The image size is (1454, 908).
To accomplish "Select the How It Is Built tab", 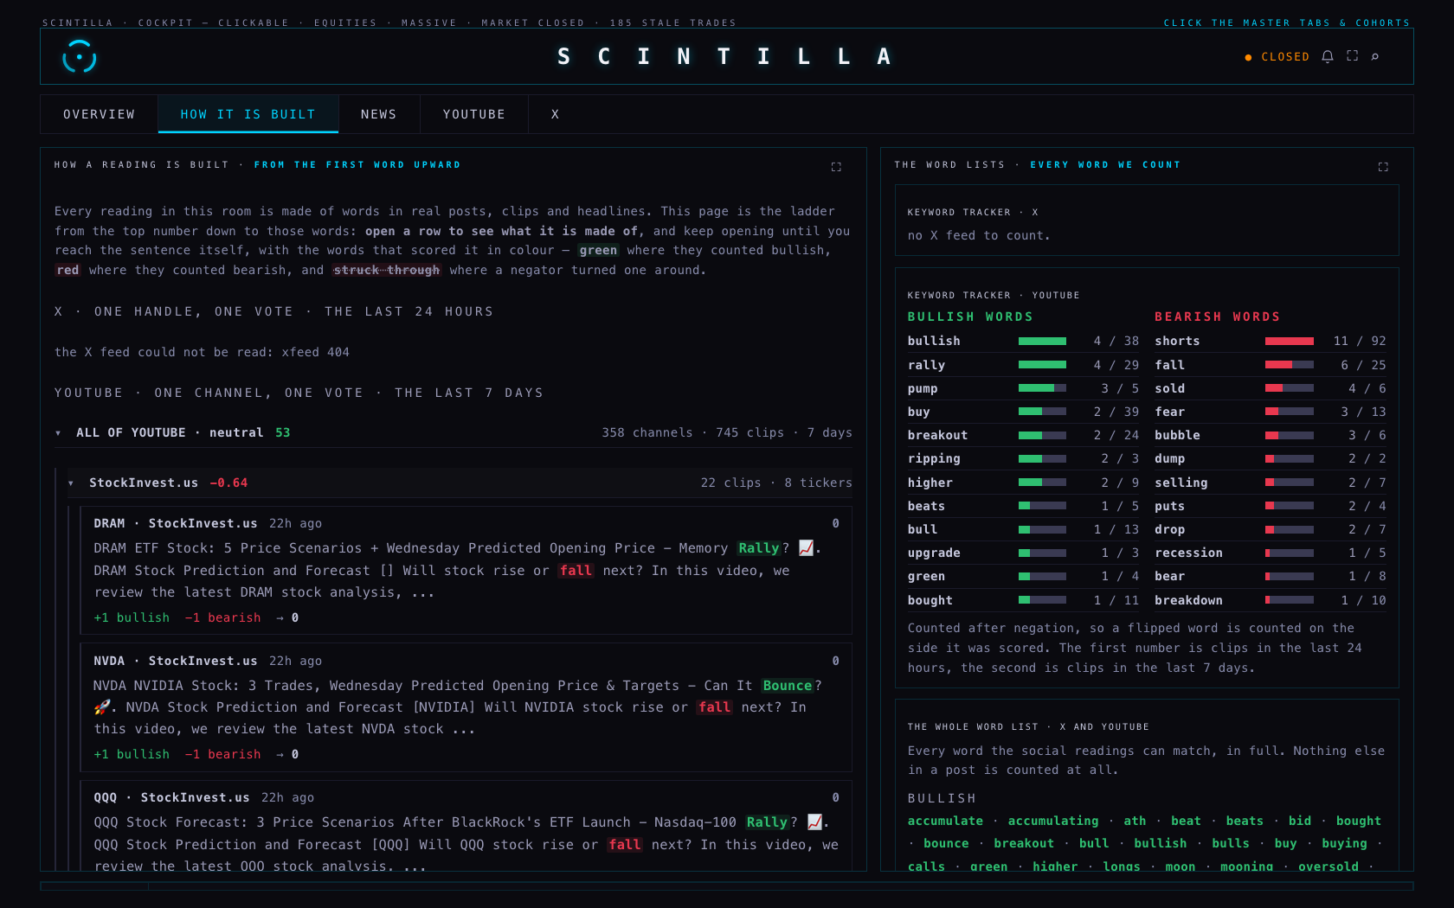I will (x=248, y=114).
